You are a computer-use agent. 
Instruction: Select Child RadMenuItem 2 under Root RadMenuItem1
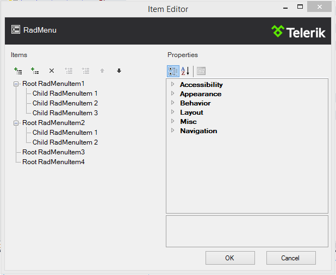coord(65,103)
